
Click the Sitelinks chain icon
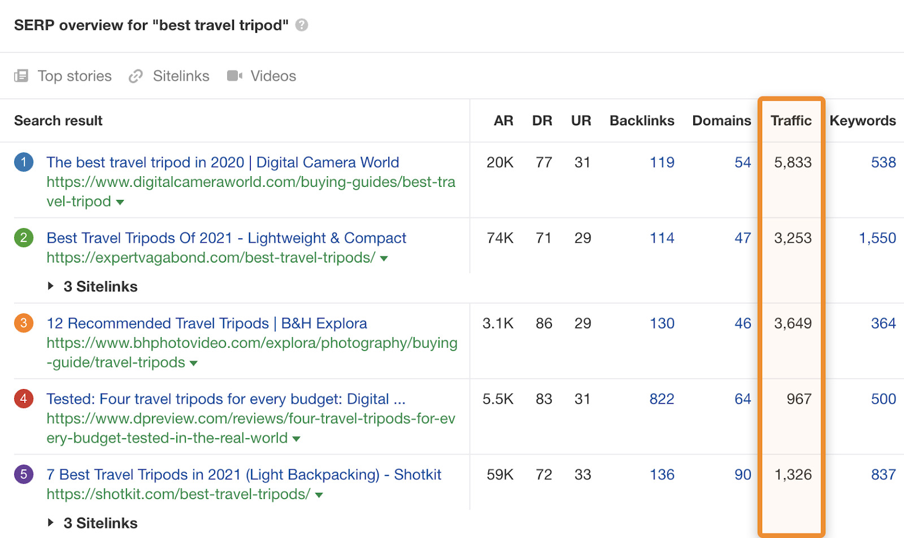(136, 76)
